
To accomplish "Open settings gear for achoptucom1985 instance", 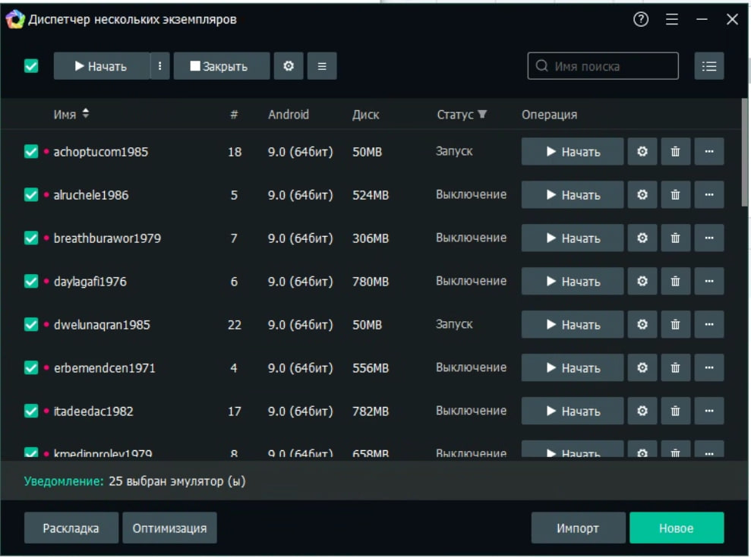I will (642, 152).
